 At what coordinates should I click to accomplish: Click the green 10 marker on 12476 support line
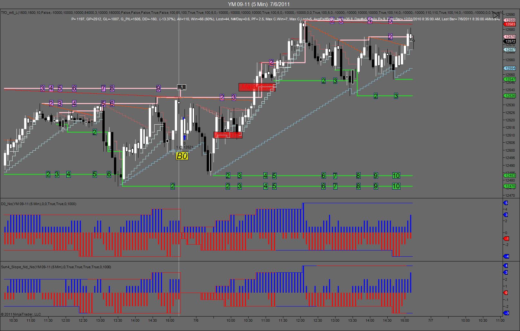pyautogui.click(x=396, y=186)
